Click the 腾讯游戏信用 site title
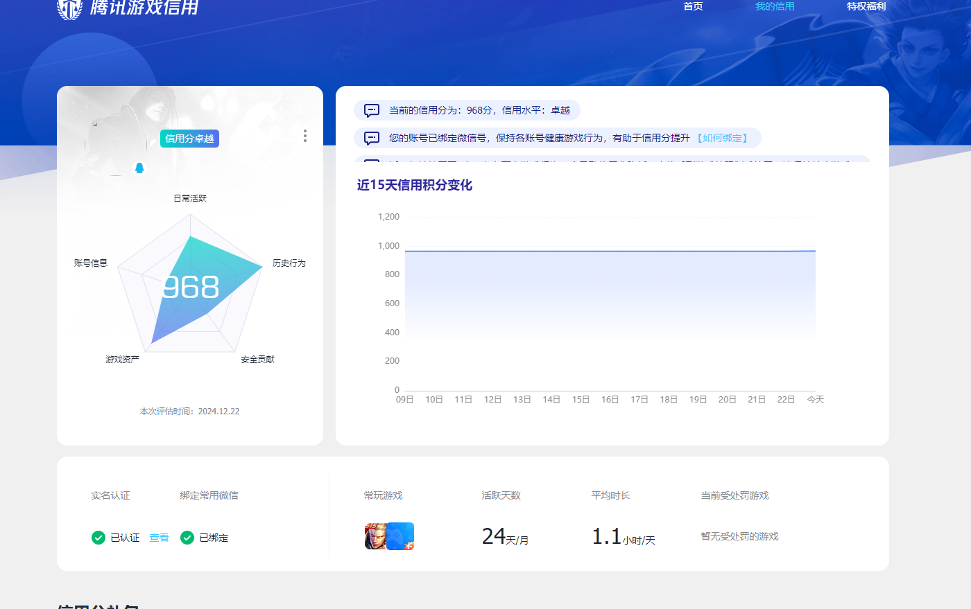The height and width of the screenshot is (609, 971). 144,7
